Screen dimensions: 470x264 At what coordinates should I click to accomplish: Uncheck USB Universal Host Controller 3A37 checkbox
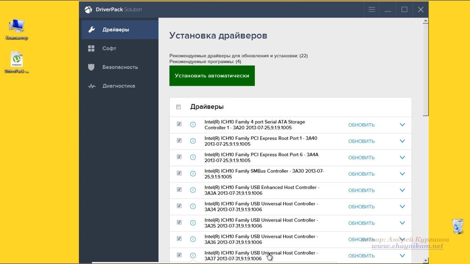(x=179, y=255)
